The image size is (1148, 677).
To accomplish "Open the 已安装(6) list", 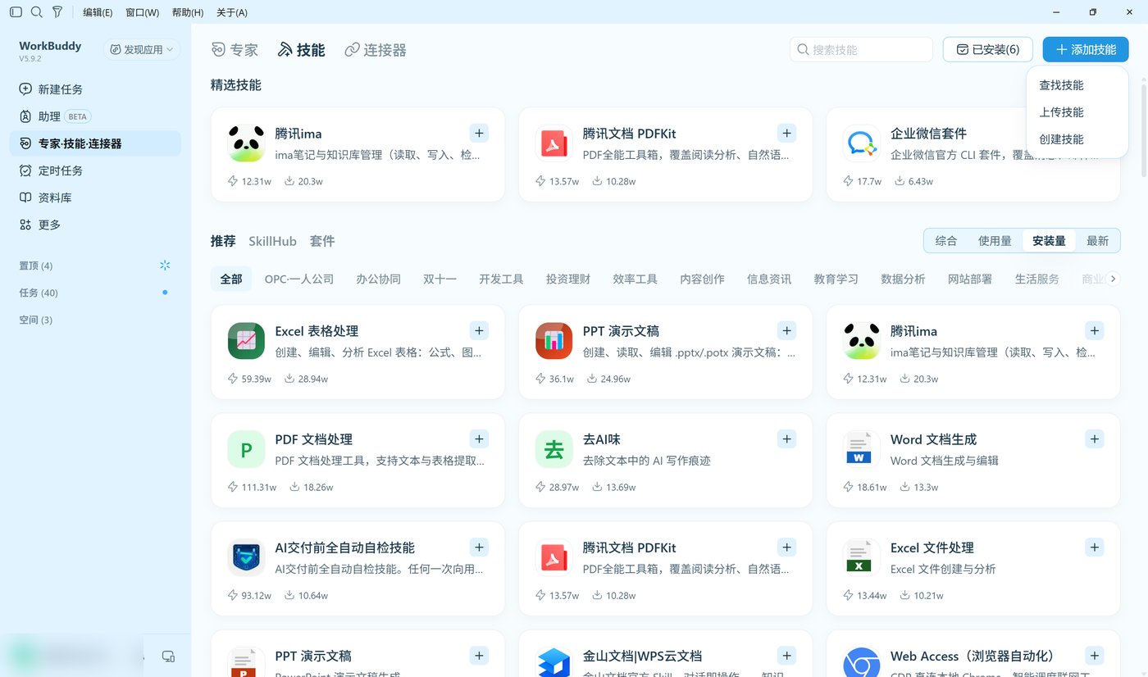I will [987, 49].
